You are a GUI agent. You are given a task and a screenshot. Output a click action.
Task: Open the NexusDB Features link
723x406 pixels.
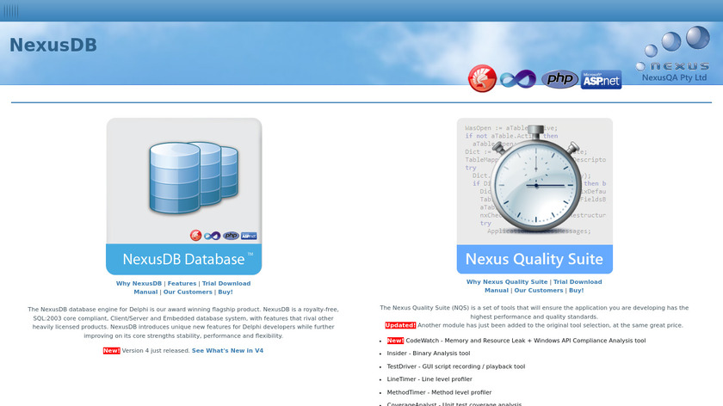[182, 283]
